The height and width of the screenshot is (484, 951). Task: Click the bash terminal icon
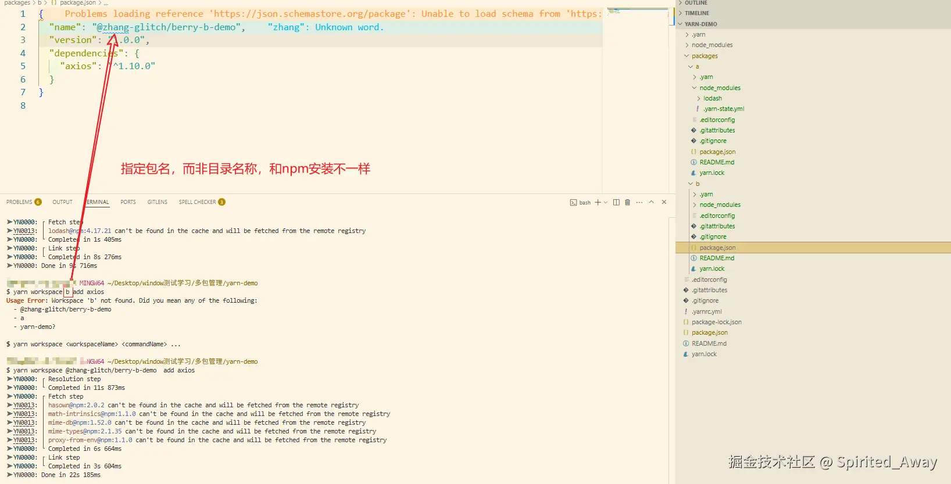573,203
